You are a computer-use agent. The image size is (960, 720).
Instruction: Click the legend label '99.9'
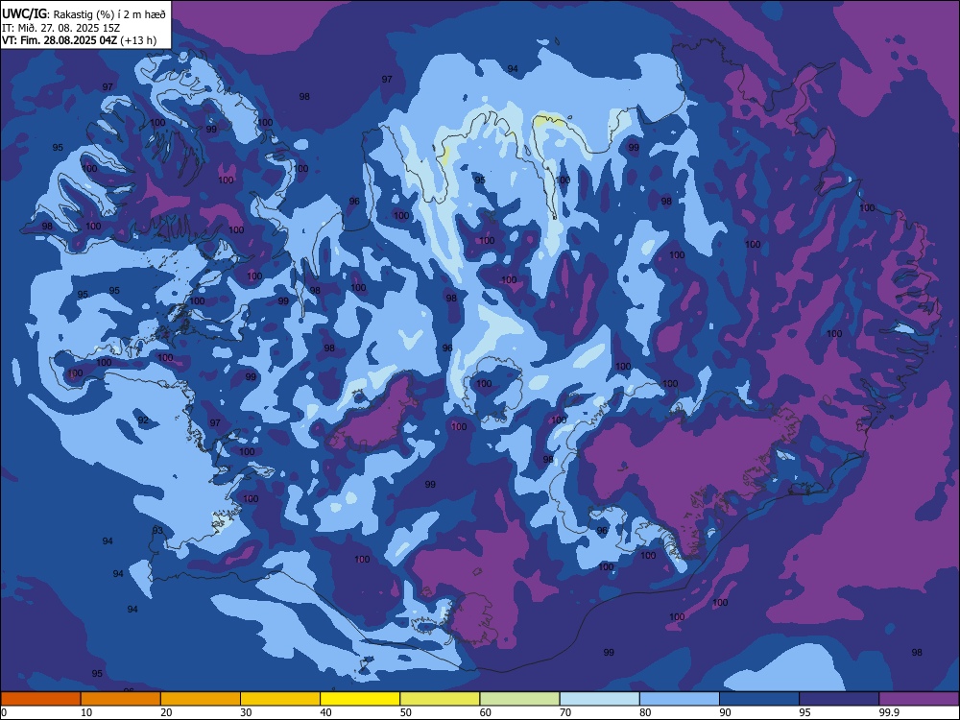[888, 712]
